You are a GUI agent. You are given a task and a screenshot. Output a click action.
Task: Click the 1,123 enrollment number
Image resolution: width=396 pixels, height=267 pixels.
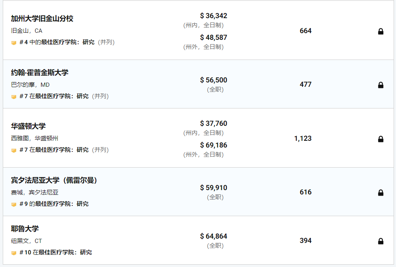[303, 138]
